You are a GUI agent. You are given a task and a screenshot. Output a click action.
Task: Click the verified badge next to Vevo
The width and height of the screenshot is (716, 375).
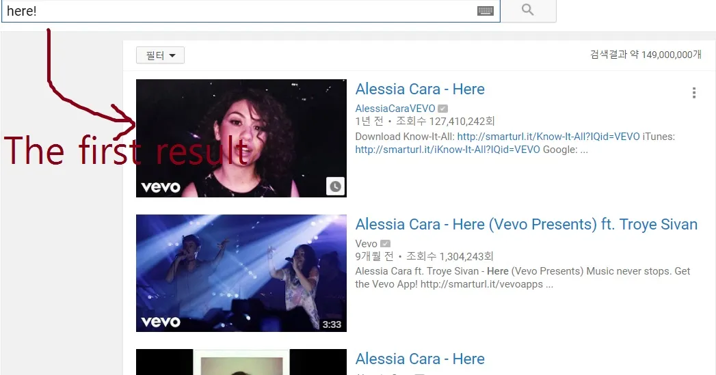(x=386, y=244)
